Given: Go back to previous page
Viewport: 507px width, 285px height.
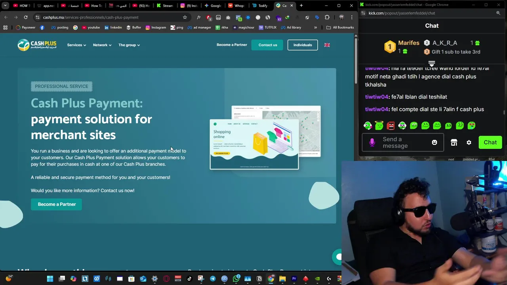Looking at the screenshot, I should point(6,17).
